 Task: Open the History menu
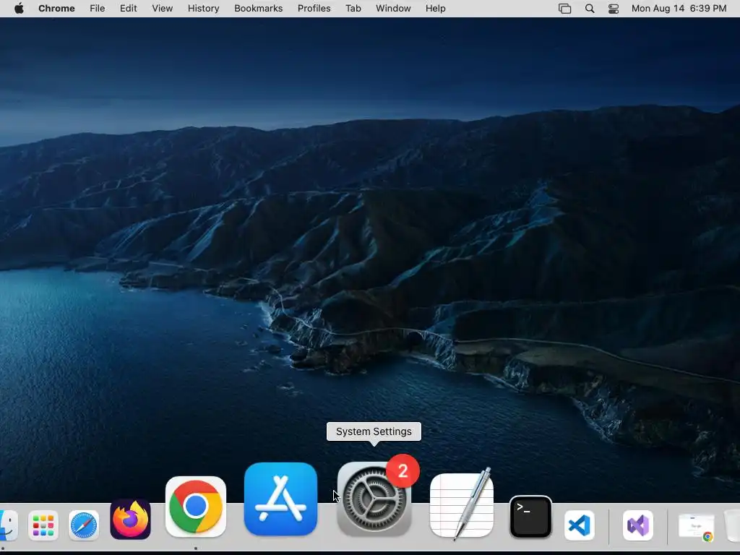click(x=203, y=9)
